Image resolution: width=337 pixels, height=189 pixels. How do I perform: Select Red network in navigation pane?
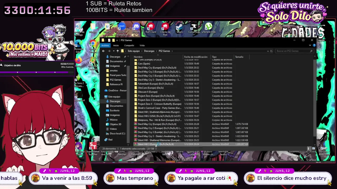tap(108, 140)
